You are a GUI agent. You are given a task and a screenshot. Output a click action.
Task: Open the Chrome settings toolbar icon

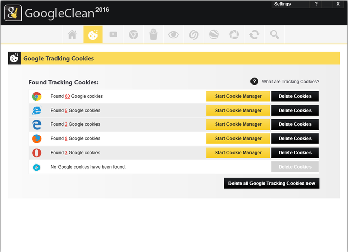[133, 34]
